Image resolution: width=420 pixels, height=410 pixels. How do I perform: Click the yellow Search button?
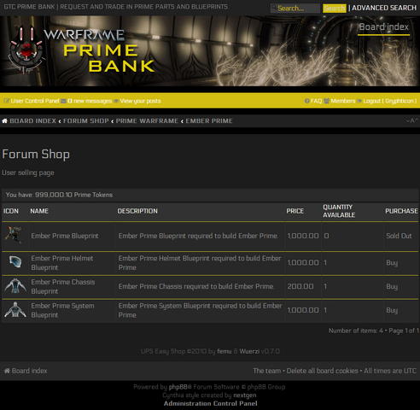click(x=335, y=9)
